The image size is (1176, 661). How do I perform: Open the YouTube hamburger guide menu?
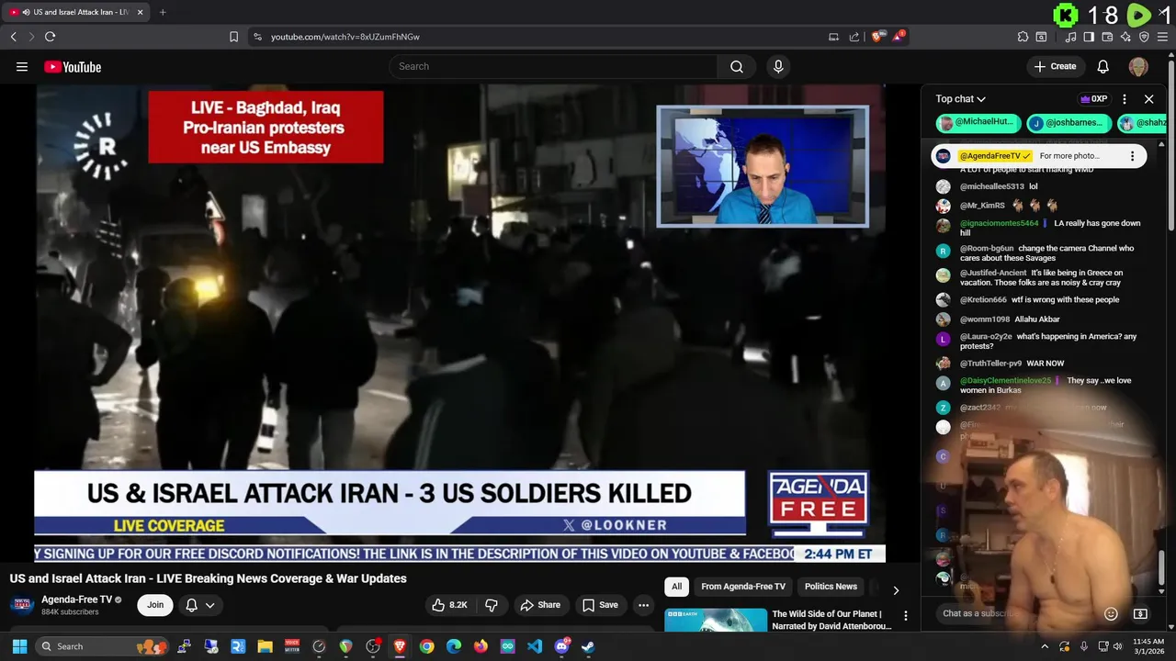click(x=22, y=67)
